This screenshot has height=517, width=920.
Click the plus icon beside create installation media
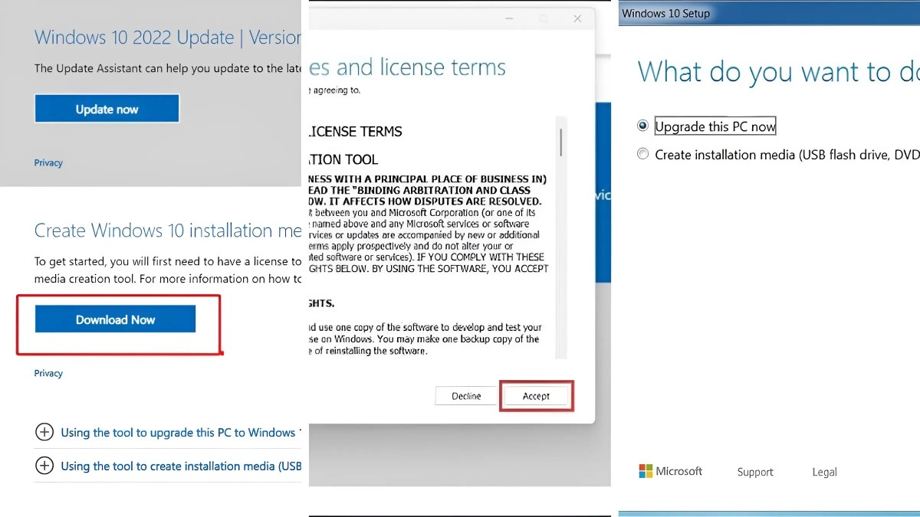[x=44, y=465]
